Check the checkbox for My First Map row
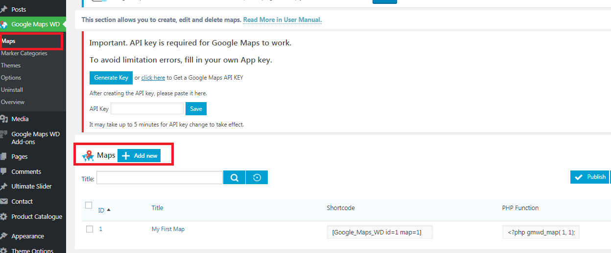 pos(90,229)
